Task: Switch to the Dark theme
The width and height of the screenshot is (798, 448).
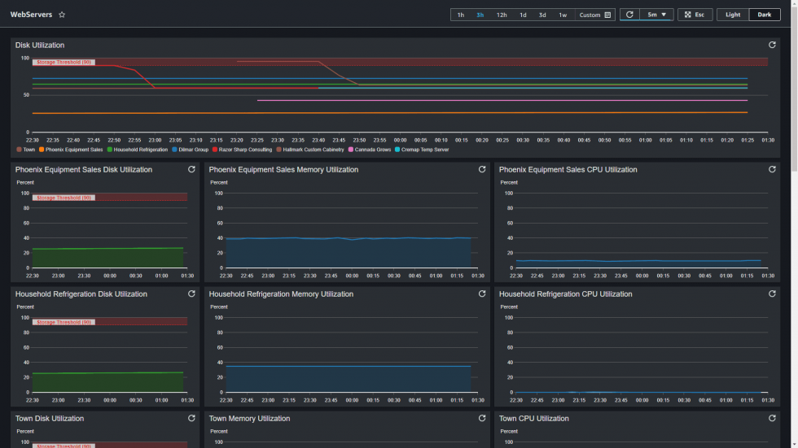Action: pyautogui.click(x=765, y=15)
